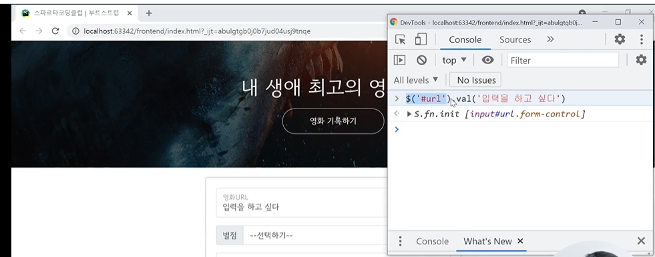The height and width of the screenshot is (257, 655).
Task: Click the executed $('#url').val command line
Action: pos(485,99)
